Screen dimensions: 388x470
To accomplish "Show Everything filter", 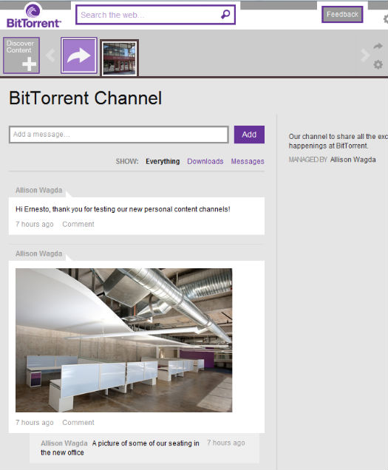I will [x=163, y=161].
